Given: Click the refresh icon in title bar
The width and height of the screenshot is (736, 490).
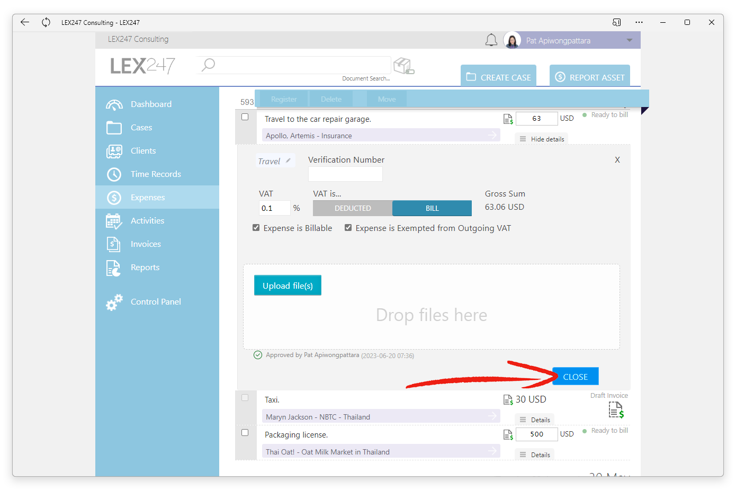Looking at the screenshot, I should coord(46,22).
